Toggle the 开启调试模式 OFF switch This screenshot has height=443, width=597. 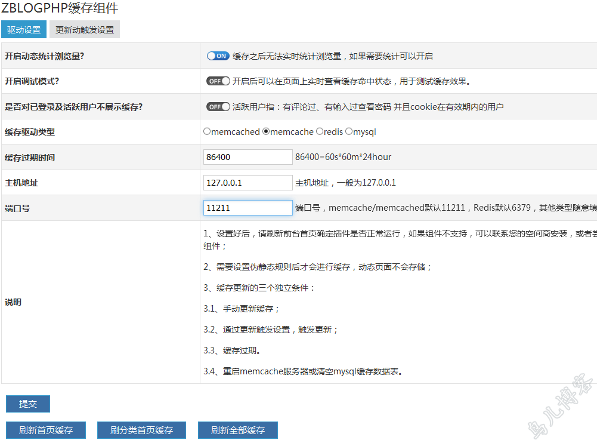[218, 81]
